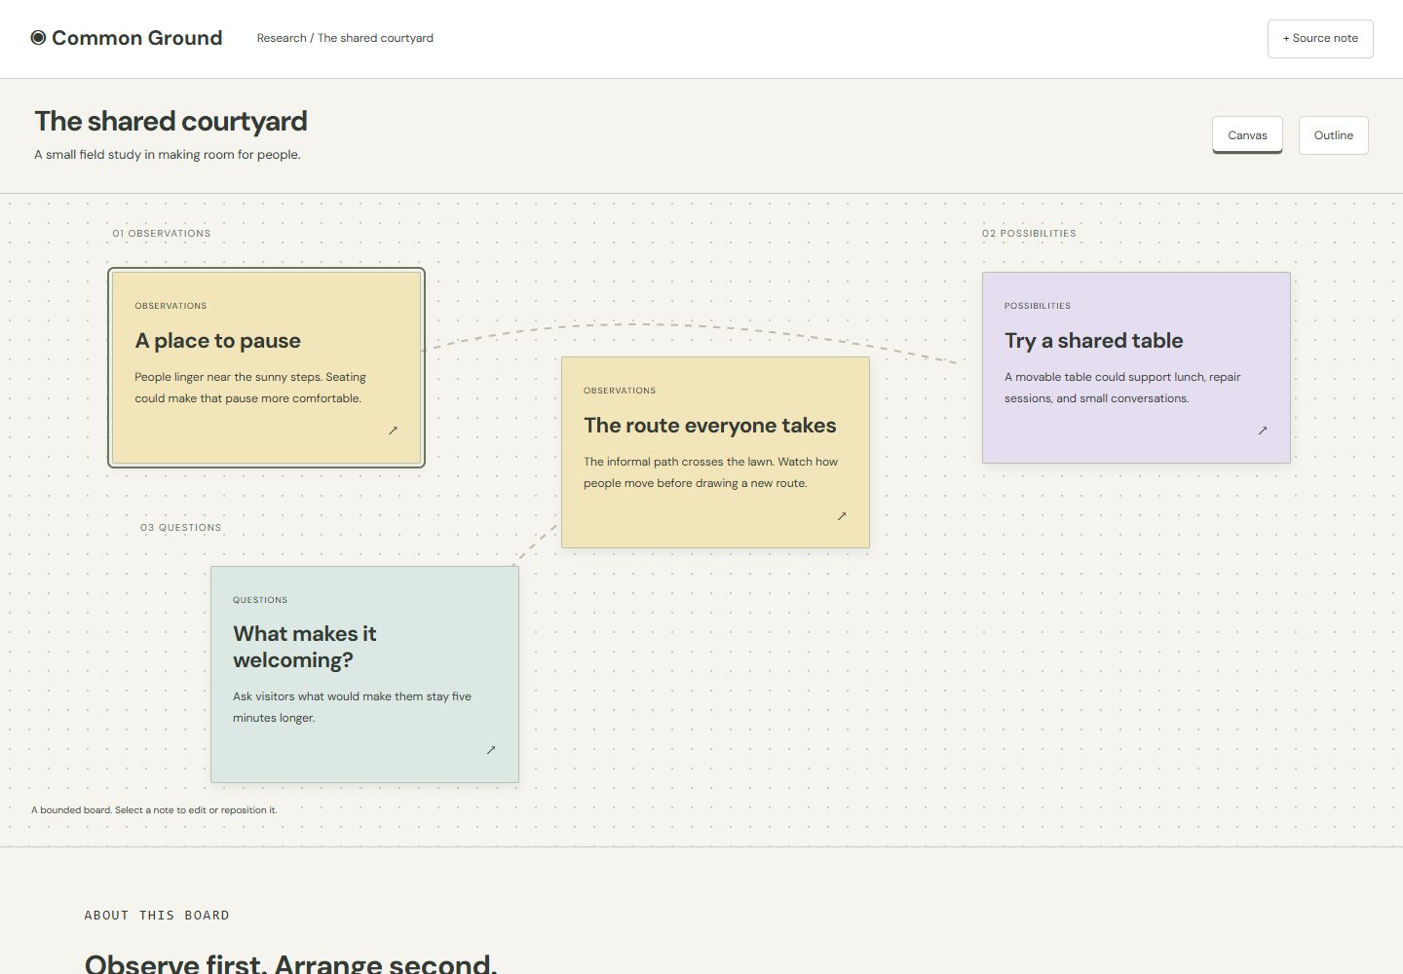Image resolution: width=1403 pixels, height=974 pixels.
Task: Click the Common Ground logo icon
Action: [38, 38]
